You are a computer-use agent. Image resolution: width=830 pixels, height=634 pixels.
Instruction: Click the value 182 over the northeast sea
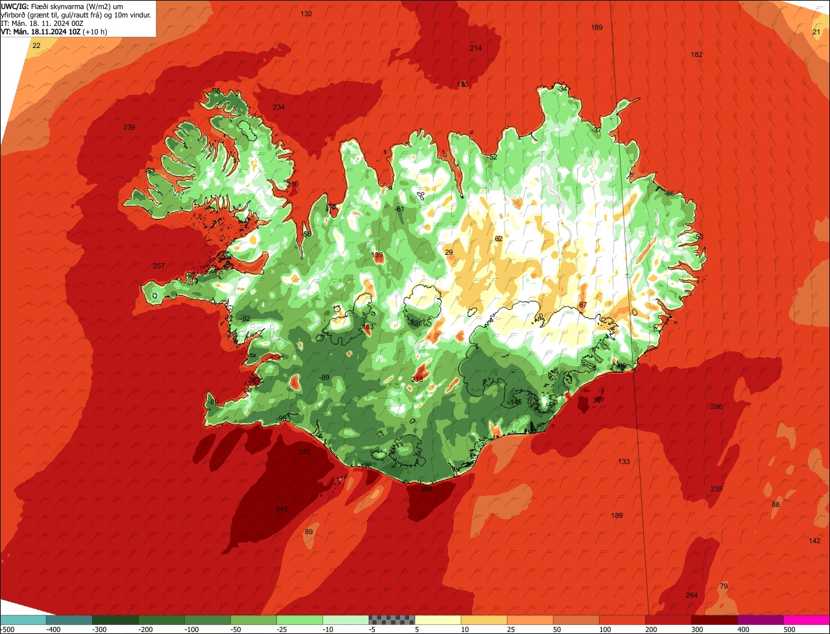point(697,54)
